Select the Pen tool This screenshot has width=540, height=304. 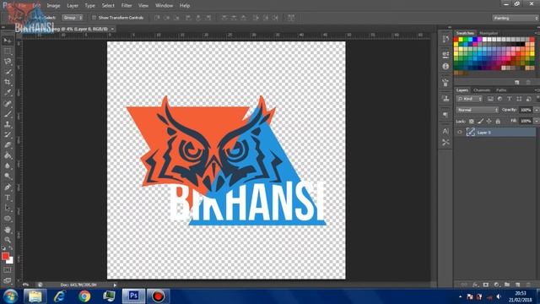pos(8,187)
